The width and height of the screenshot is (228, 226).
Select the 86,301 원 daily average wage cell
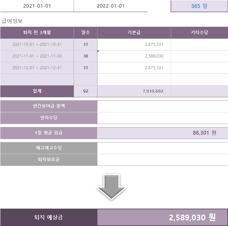162,133
